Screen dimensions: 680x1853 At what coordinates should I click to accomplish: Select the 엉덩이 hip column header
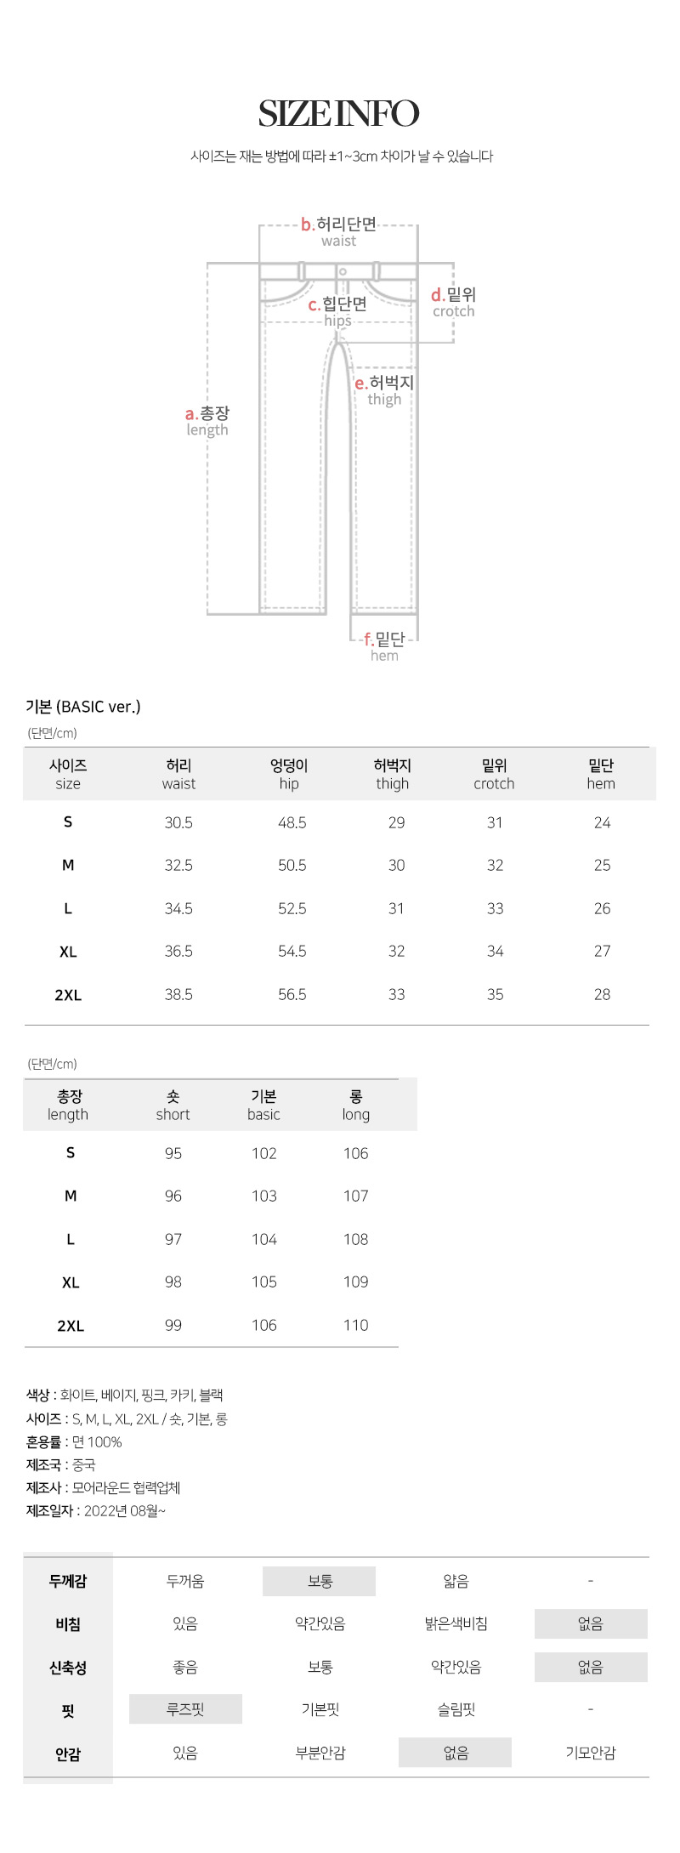289,774
